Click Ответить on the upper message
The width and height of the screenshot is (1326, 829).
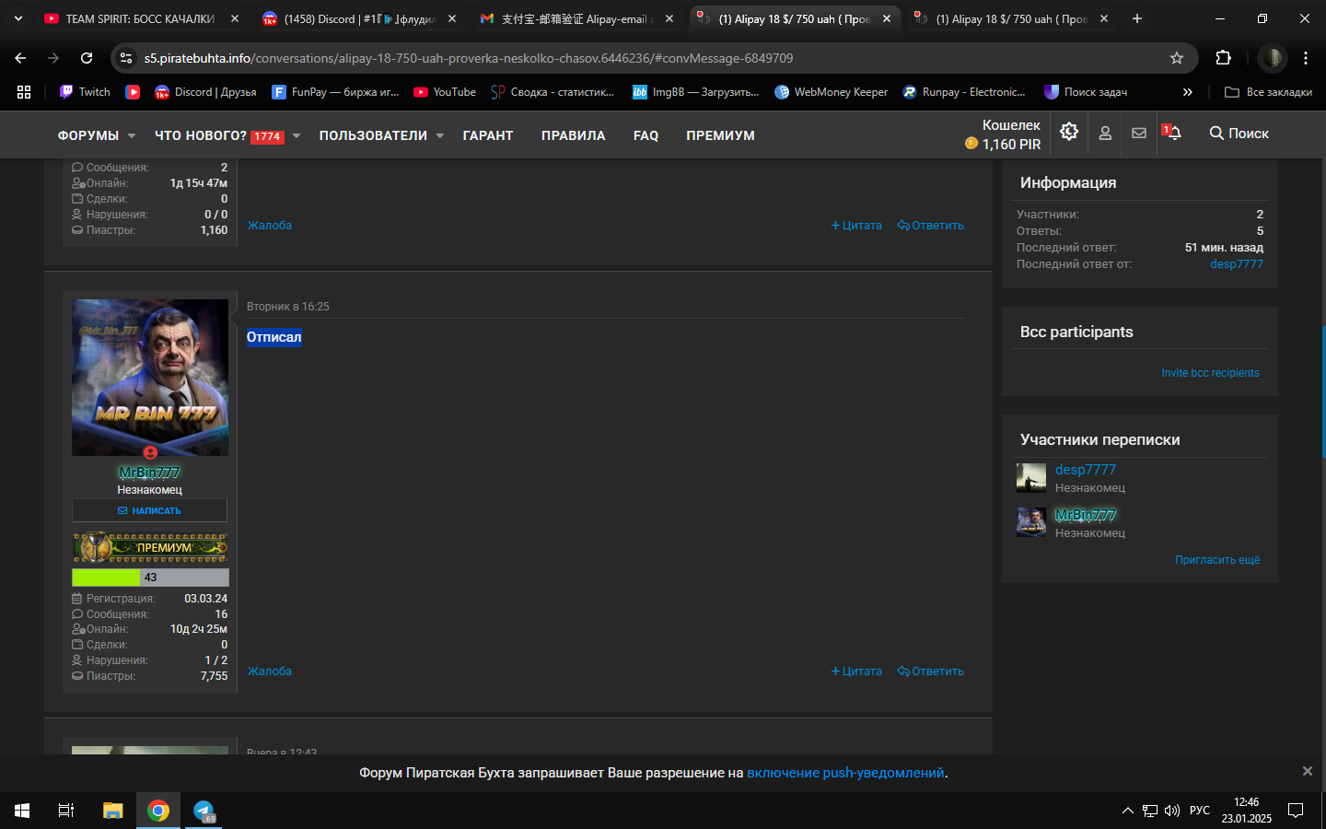tap(931, 226)
